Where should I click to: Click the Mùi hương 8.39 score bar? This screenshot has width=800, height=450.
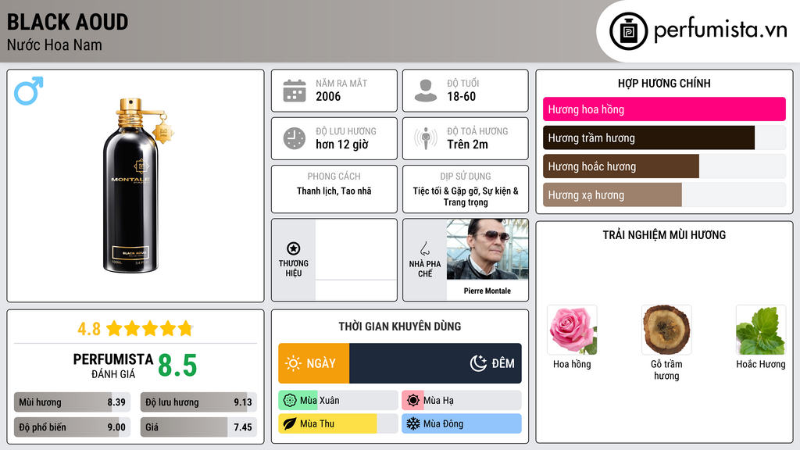(x=72, y=402)
